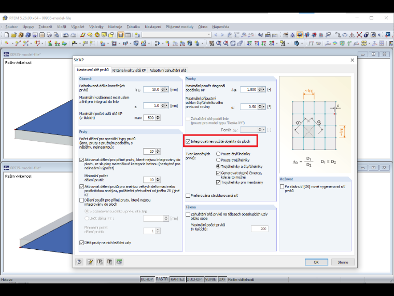
Task: Enable 'Zahuštění sítě prvků na tělesech' checkbox
Action: pyautogui.click(x=188, y=214)
